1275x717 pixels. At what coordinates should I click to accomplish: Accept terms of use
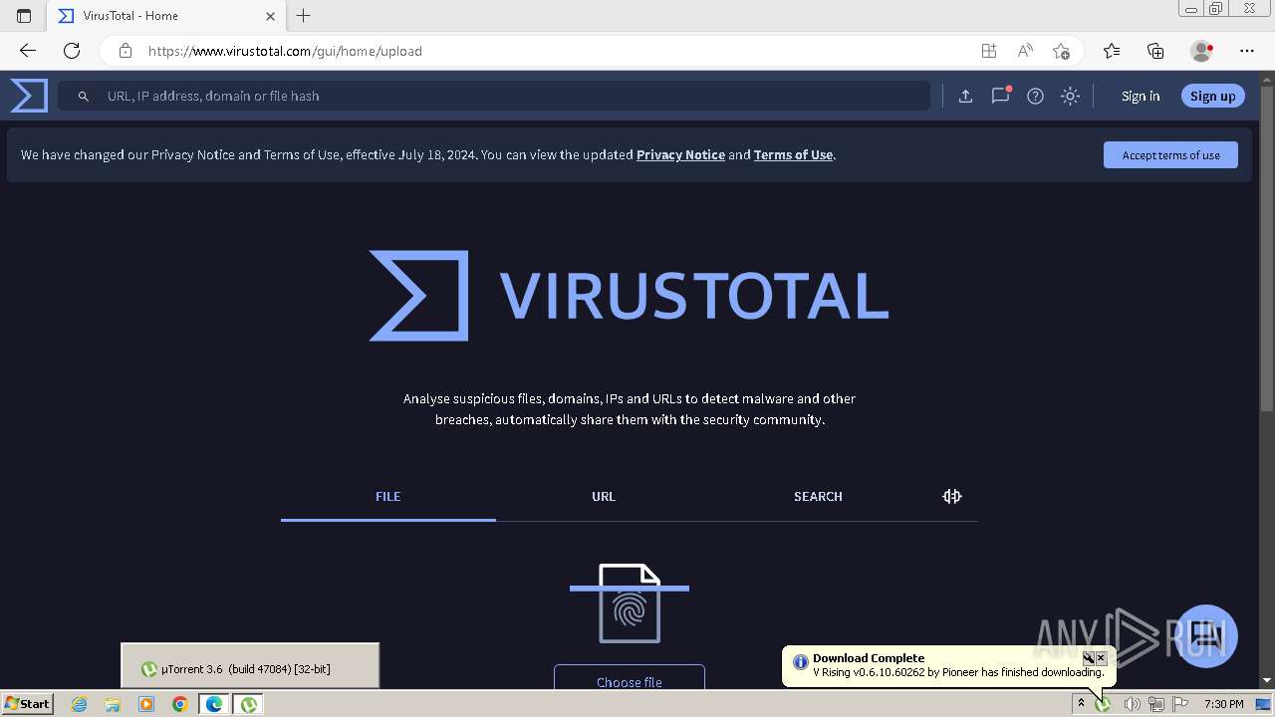coord(1170,154)
